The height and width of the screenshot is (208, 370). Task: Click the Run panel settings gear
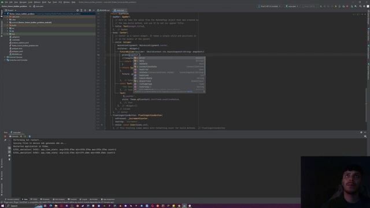point(361,132)
